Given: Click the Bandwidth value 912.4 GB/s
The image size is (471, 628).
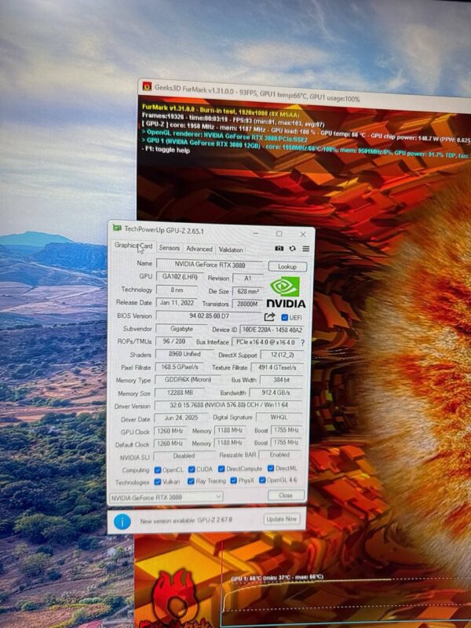Looking at the screenshot, I should [x=276, y=392].
